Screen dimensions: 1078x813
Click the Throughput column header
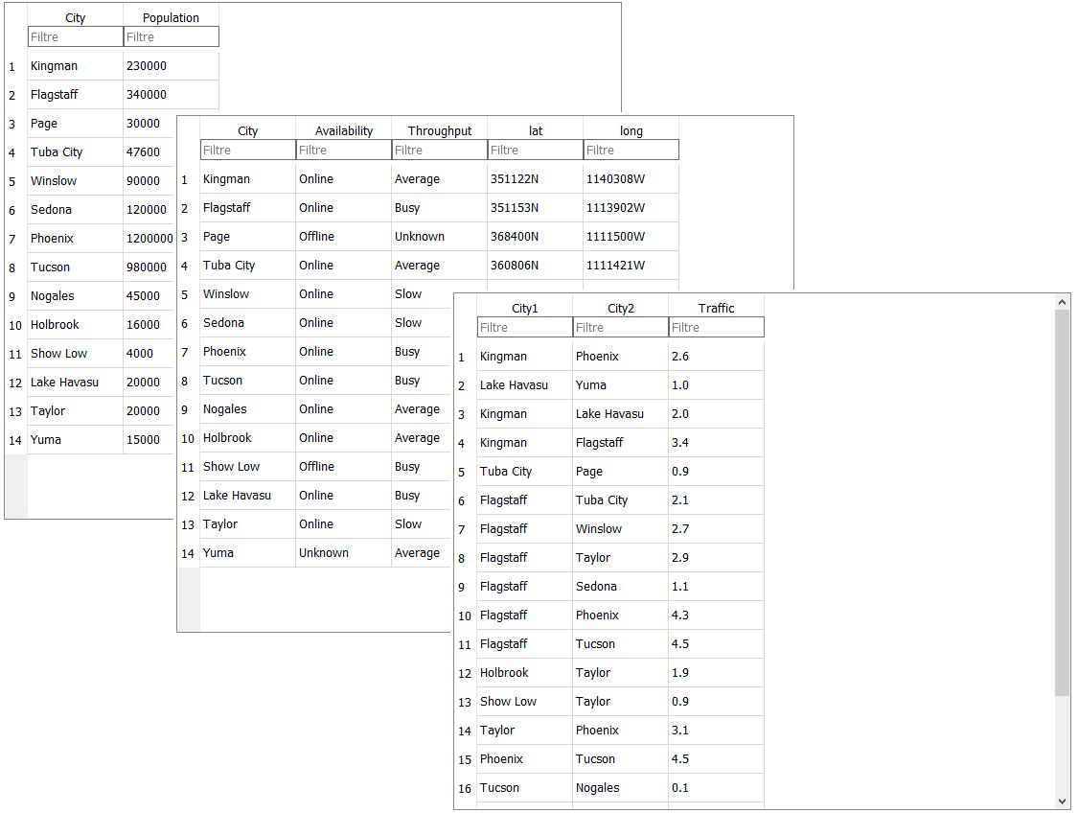pyautogui.click(x=439, y=130)
